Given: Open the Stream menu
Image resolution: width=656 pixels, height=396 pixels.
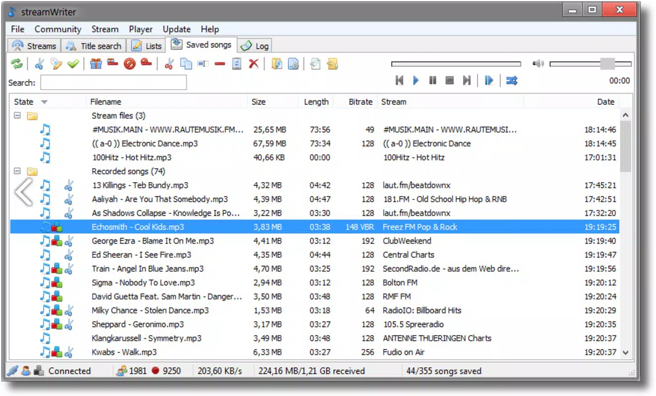Looking at the screenshot, I should 105,29.
